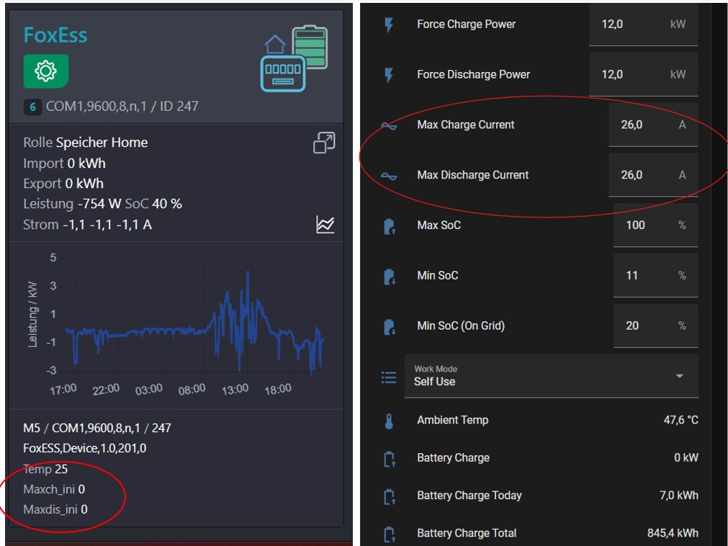Click the FoxESS,Device,1.0,201,0 line
Screen dimensions: 728x546
coord(84,448)
